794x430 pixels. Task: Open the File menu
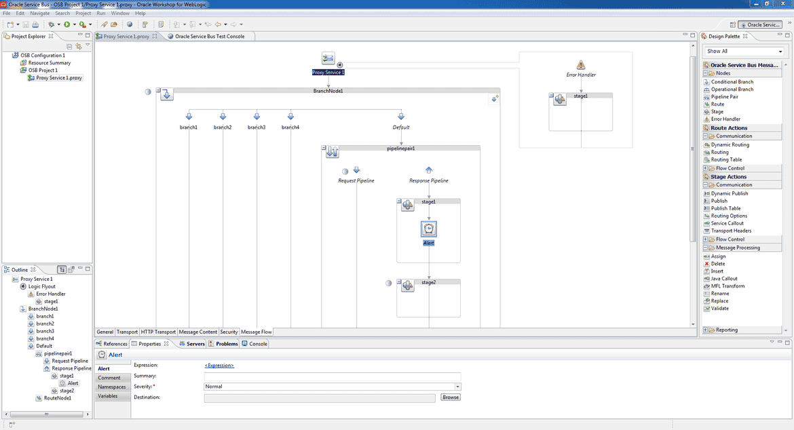[7, 13]
